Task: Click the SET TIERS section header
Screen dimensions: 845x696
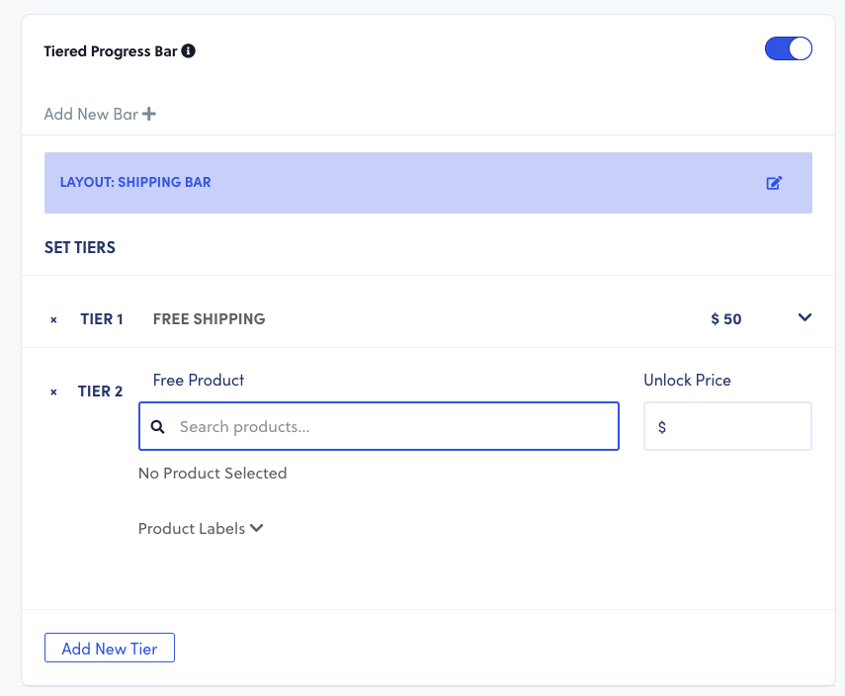Action: pyautogui.click(x=80, y=247)
